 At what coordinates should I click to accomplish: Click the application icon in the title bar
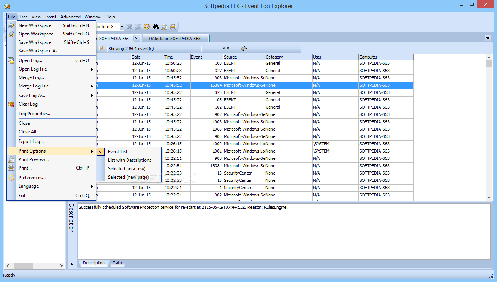[x=7, y=6]
